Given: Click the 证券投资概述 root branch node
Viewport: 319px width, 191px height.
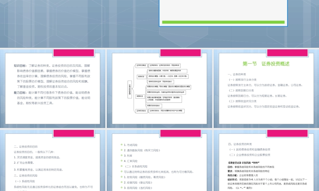Looking at the screenshot, I should [x=141, y=65].
